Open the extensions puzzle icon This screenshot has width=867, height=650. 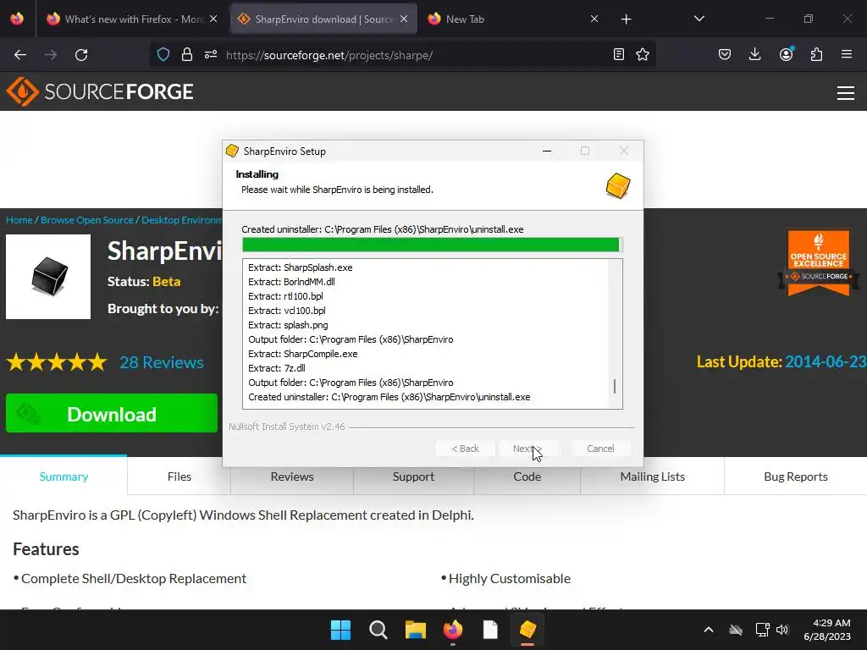tap(816, 54)
